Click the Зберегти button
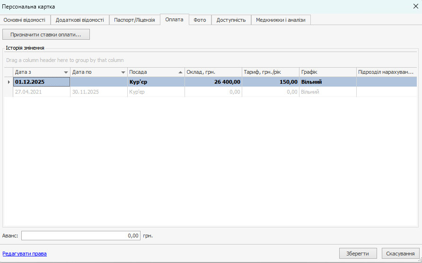The height and width of the screenshot is (263, 422). [358, 254]
